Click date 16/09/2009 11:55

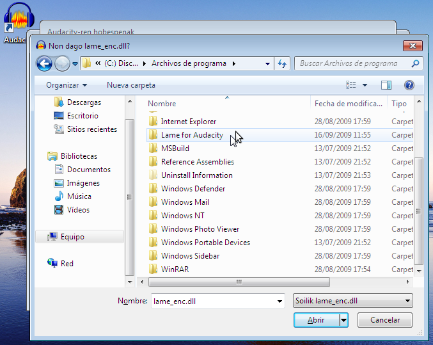click(342, 135)
